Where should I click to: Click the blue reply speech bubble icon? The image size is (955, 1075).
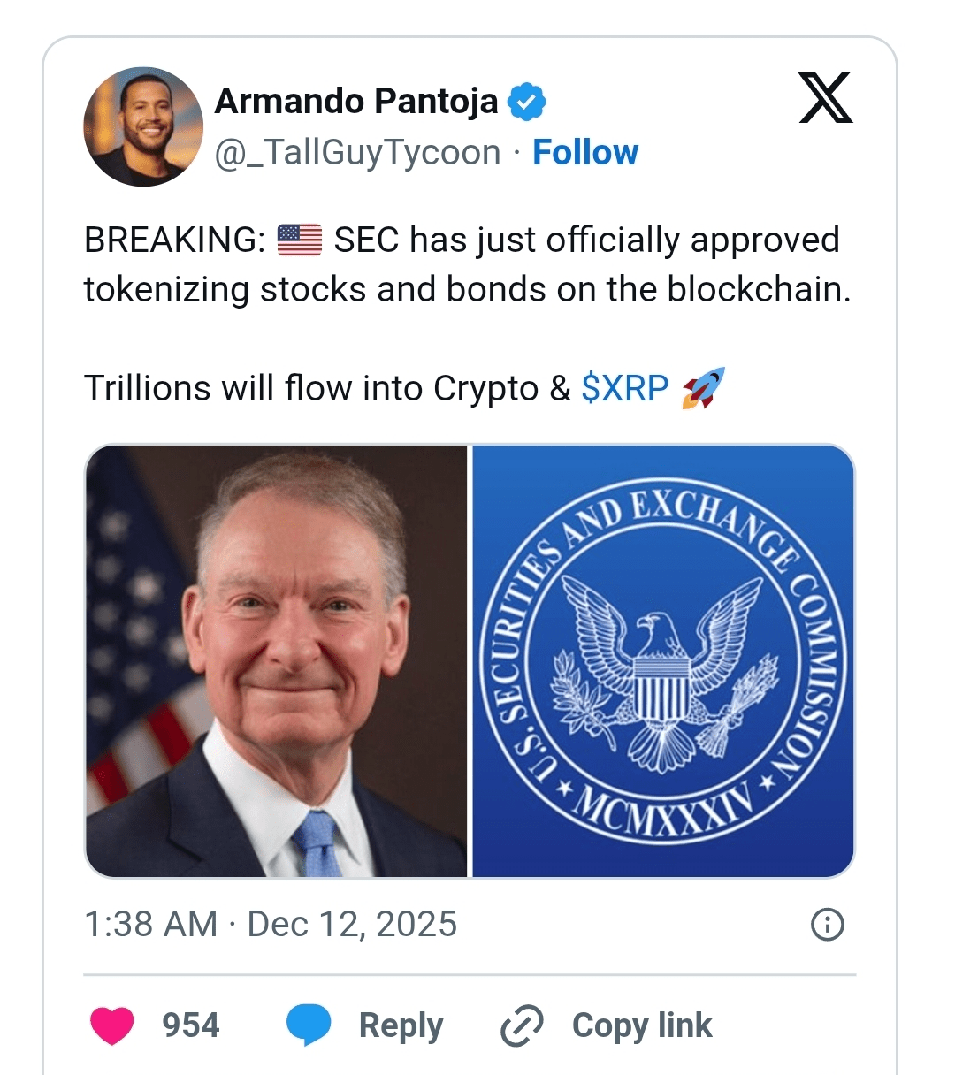309,1025
